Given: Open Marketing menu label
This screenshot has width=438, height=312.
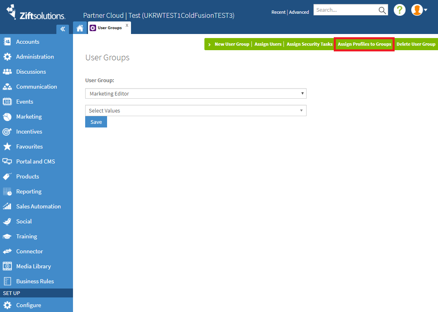Looking at the screenshot, I should (29, 117).
